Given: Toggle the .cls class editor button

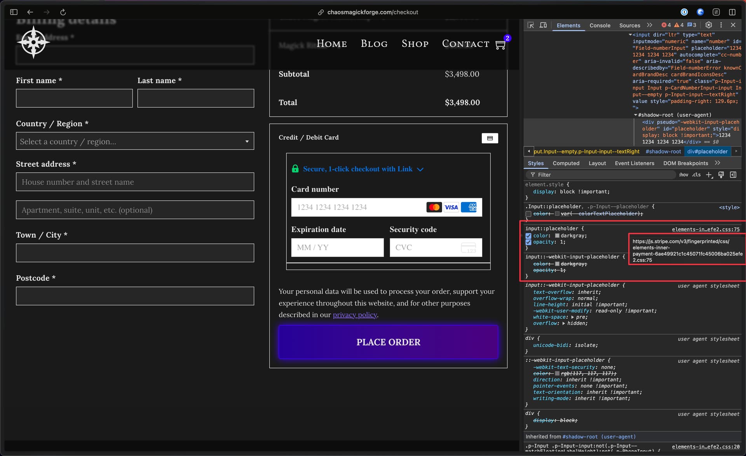Looking at the screenshot, I should tap(696, 175).
